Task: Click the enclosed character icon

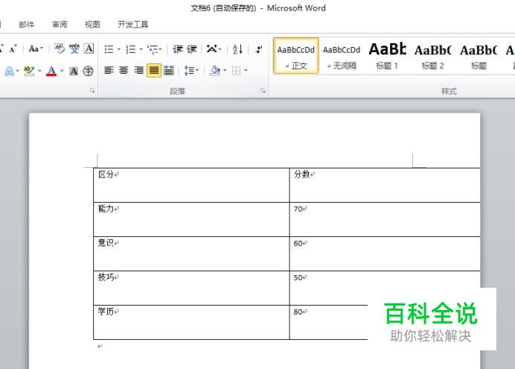Action: (89, 72)
